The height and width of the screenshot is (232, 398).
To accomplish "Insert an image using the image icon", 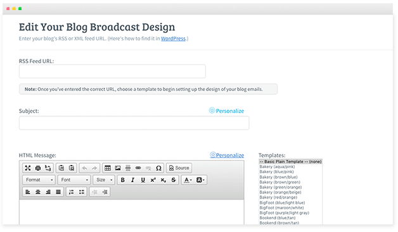I will pyautogui.click(x=118, y=168).
